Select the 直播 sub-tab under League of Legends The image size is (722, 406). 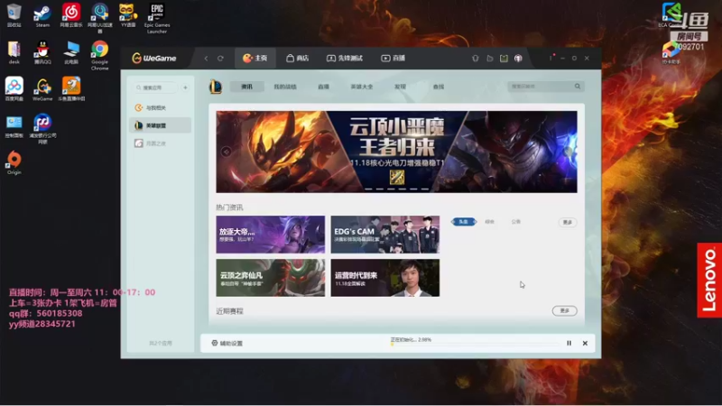tap(323, 87)
